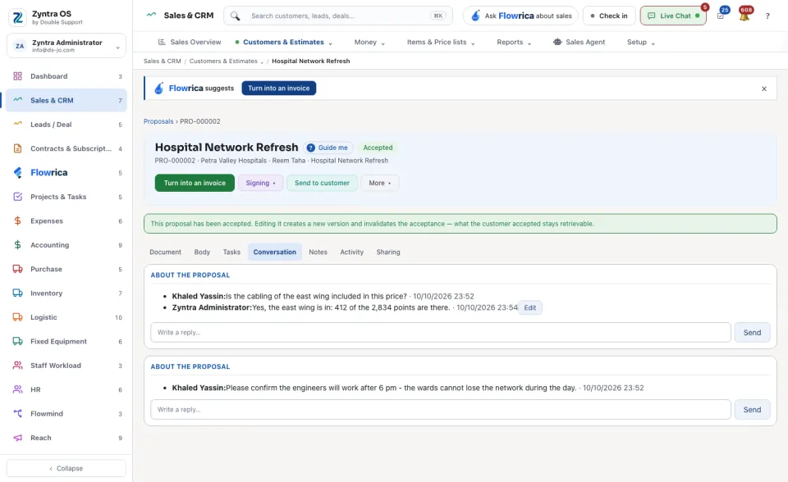The width and height of the screenshot is (788, 482).
Task: Click the Sales & CRM header trend icon
Action: point(151,15)
